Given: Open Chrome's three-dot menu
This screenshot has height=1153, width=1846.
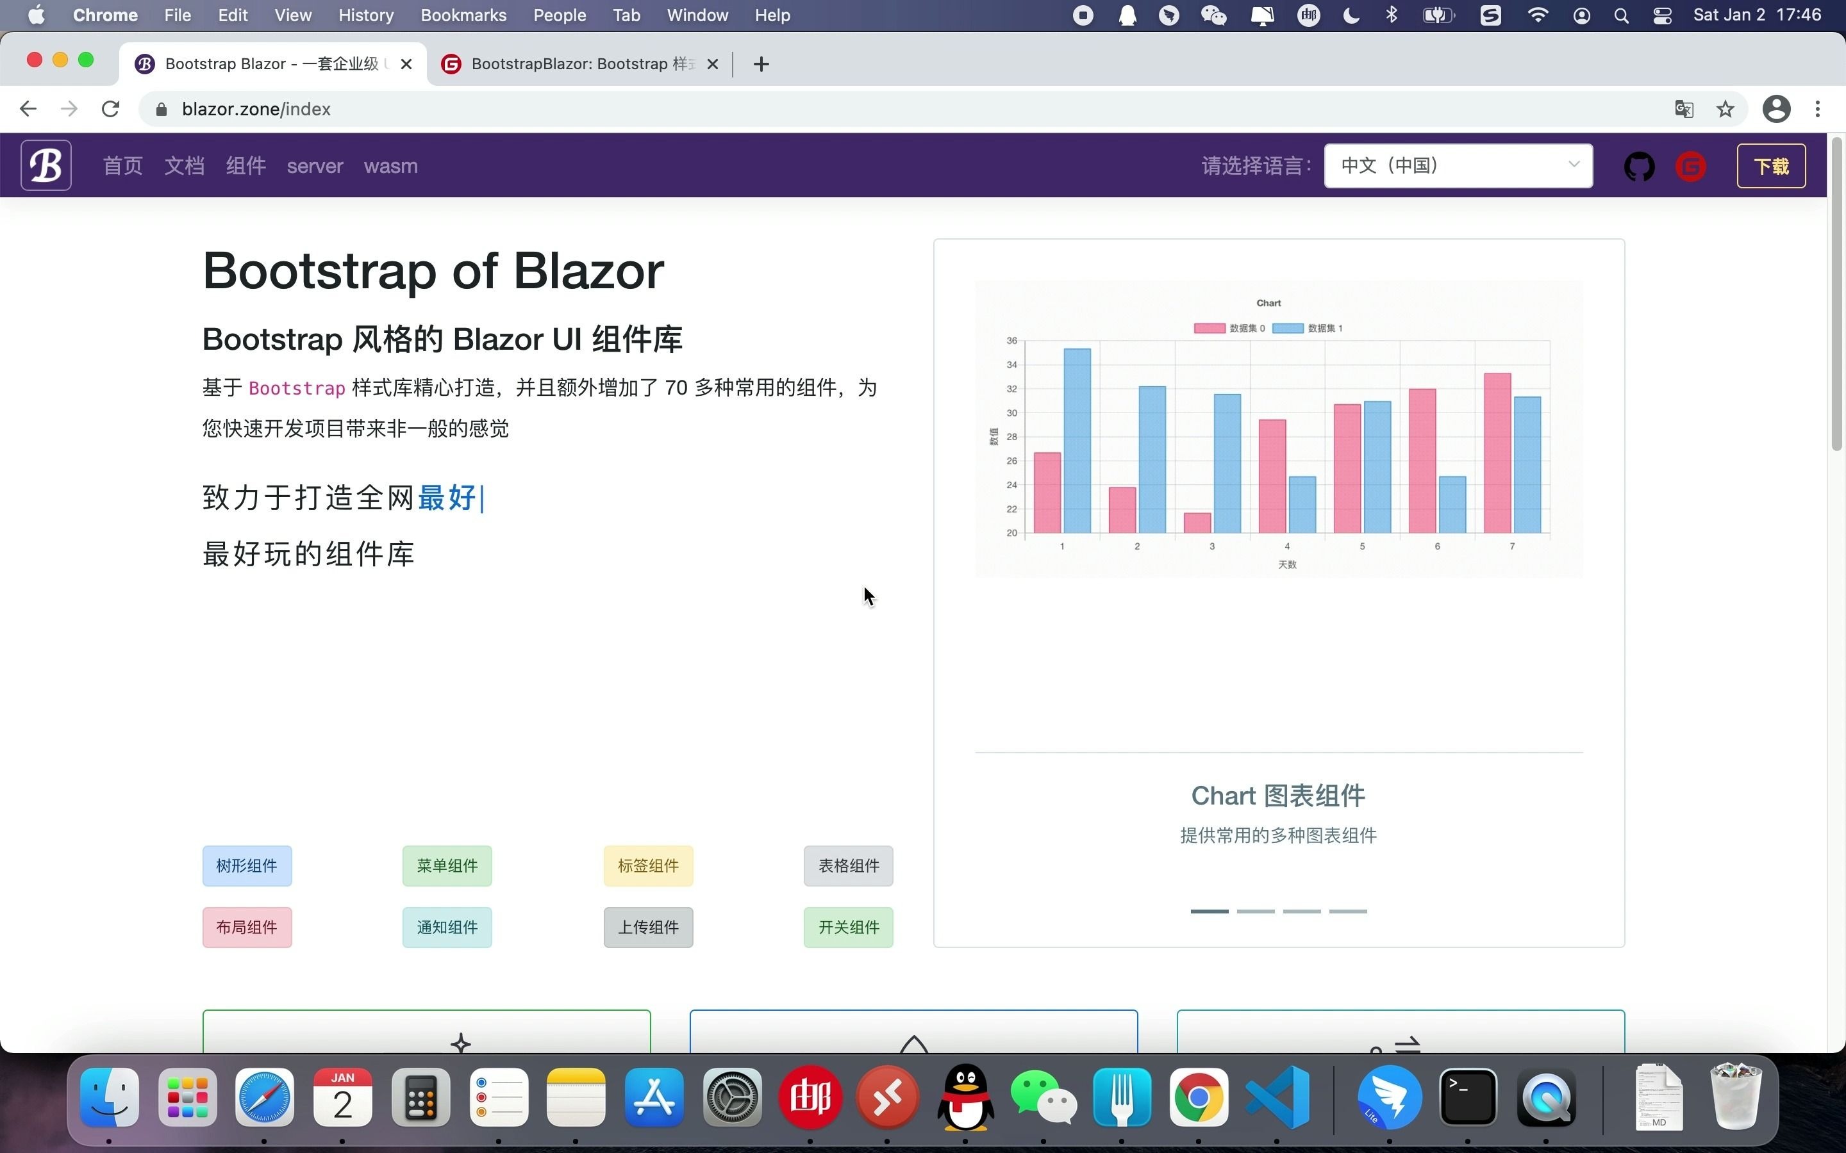Looking at the screenshot, I should pyautogui.click(x=1818, y=108).
